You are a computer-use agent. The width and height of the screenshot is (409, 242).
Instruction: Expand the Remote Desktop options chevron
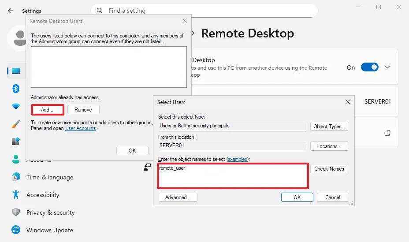387,67
